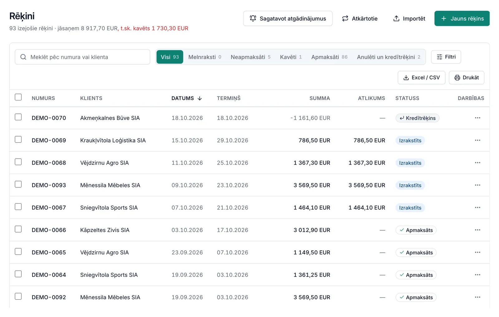Open invoice number DEMO-0070
The width and height of the screenshot is (499, 317).
49,118
